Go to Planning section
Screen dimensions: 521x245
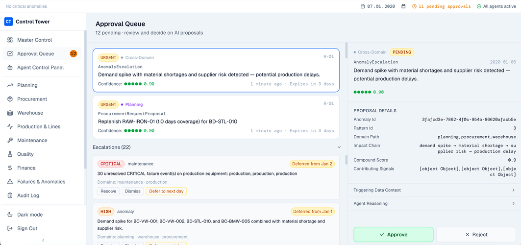pos(42,85)
